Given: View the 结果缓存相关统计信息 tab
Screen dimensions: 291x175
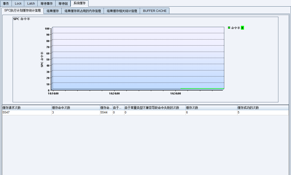Looking at the screenshot, I should coord(122,11).
